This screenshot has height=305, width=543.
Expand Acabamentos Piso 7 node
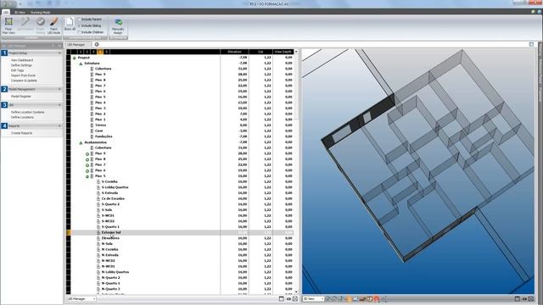(87, 165)
